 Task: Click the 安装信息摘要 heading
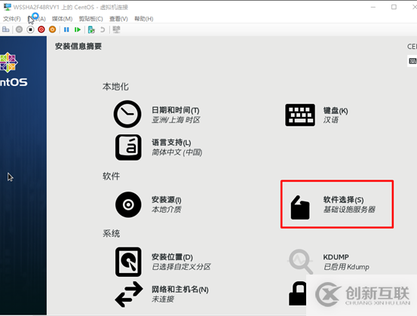78,46
